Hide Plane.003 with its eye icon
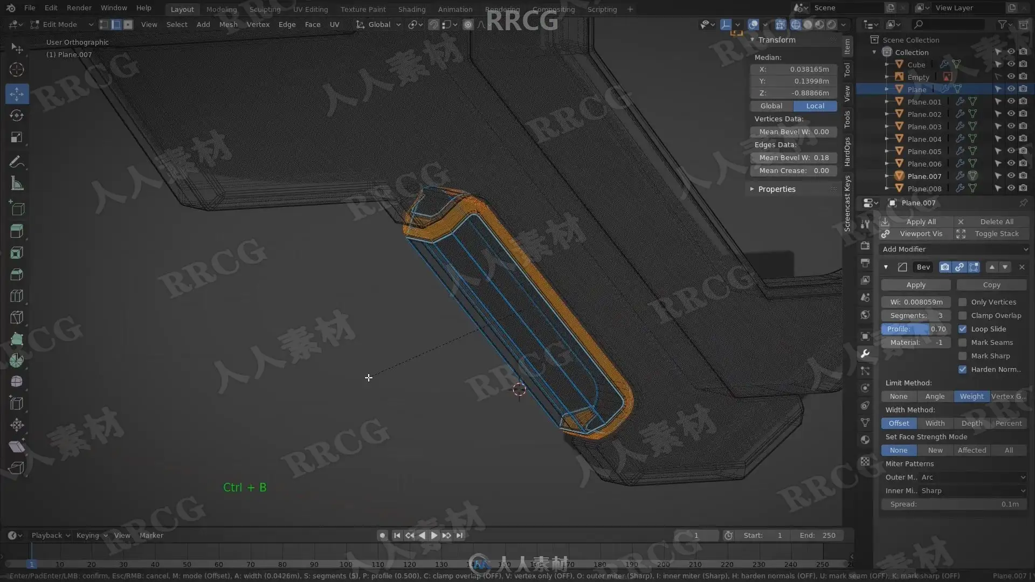Screen dimensions: 1035x582 click(1011, 127)
